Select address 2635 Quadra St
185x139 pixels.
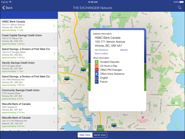tap(9, 107)
